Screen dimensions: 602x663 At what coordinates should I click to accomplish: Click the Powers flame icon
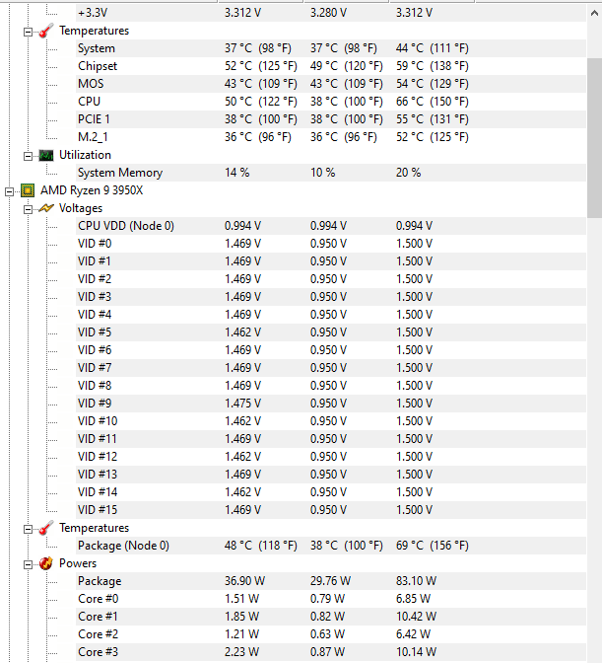coord(45,563)
